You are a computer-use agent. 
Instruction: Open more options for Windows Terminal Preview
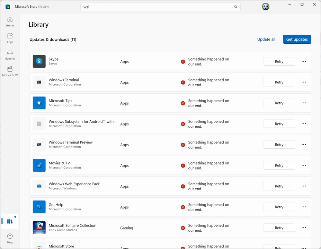pyautogui.click(x=304, y=144)
